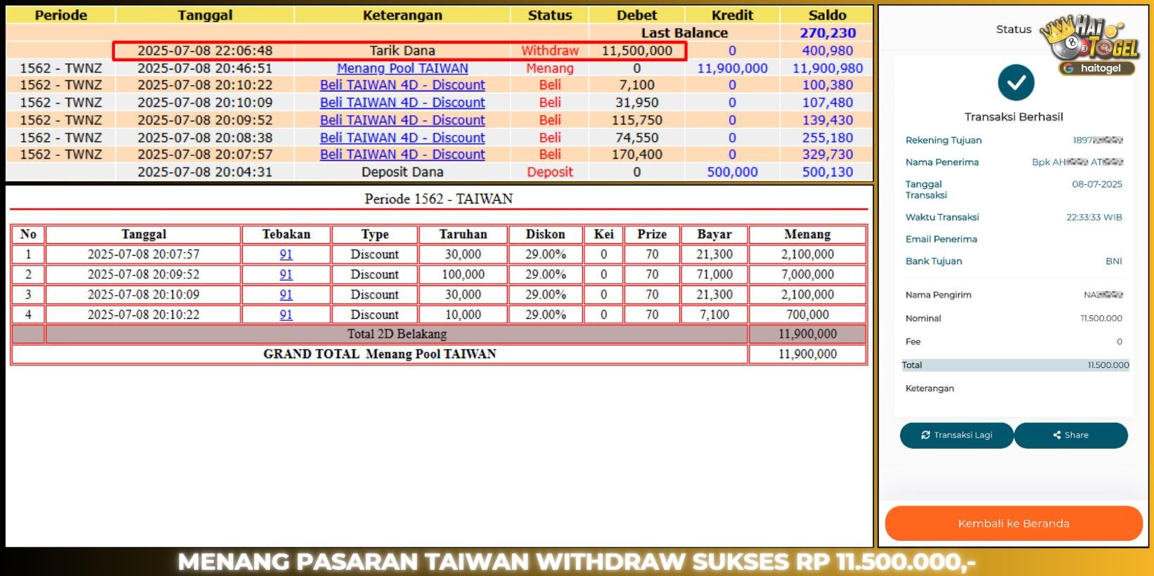Click the Transaksi Berhasil text
This screenshot has height=576, width=1154.
point(1013,117)
